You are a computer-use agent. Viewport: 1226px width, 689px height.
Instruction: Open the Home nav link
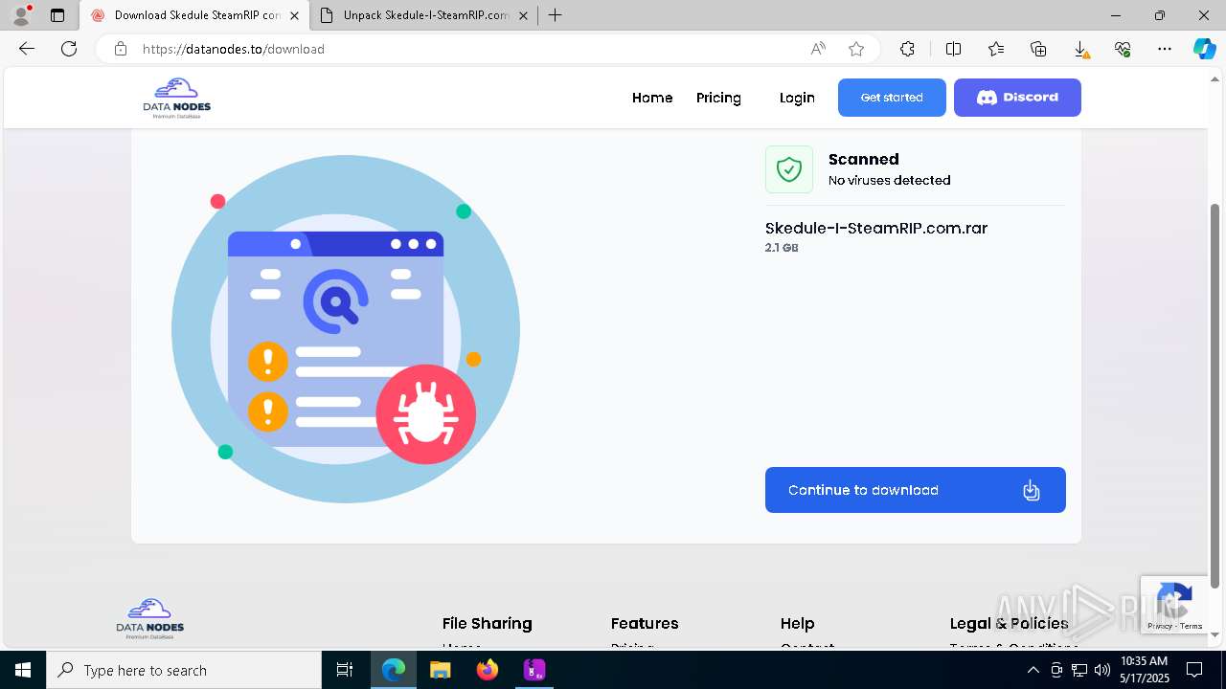pyautogui.click(x=652, y=98)
